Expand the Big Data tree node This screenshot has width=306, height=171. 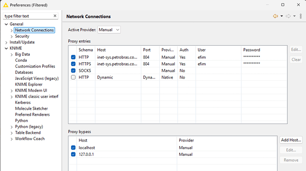(x=12, y=55)
